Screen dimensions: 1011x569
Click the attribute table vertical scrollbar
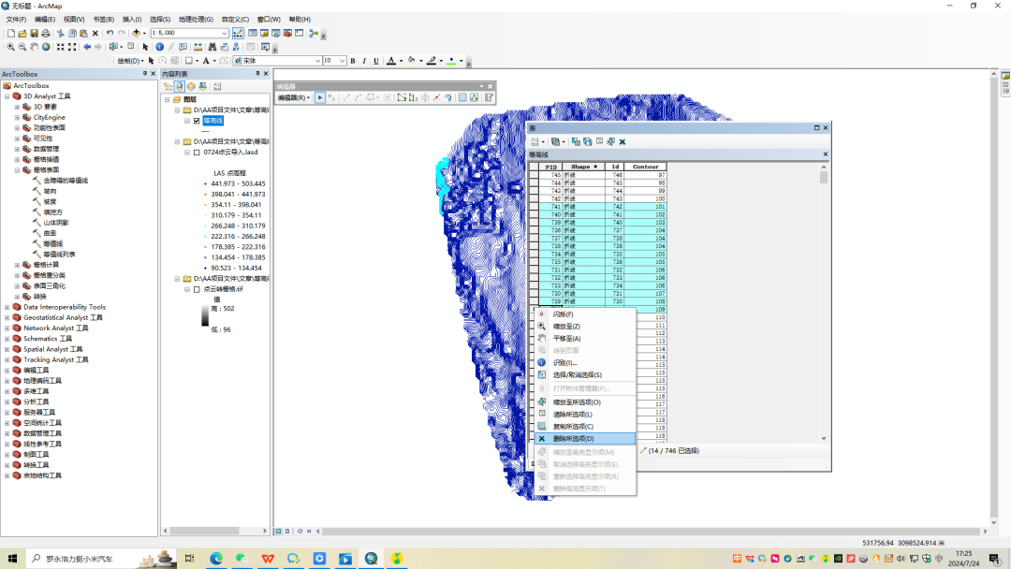(x=824, y=302)
